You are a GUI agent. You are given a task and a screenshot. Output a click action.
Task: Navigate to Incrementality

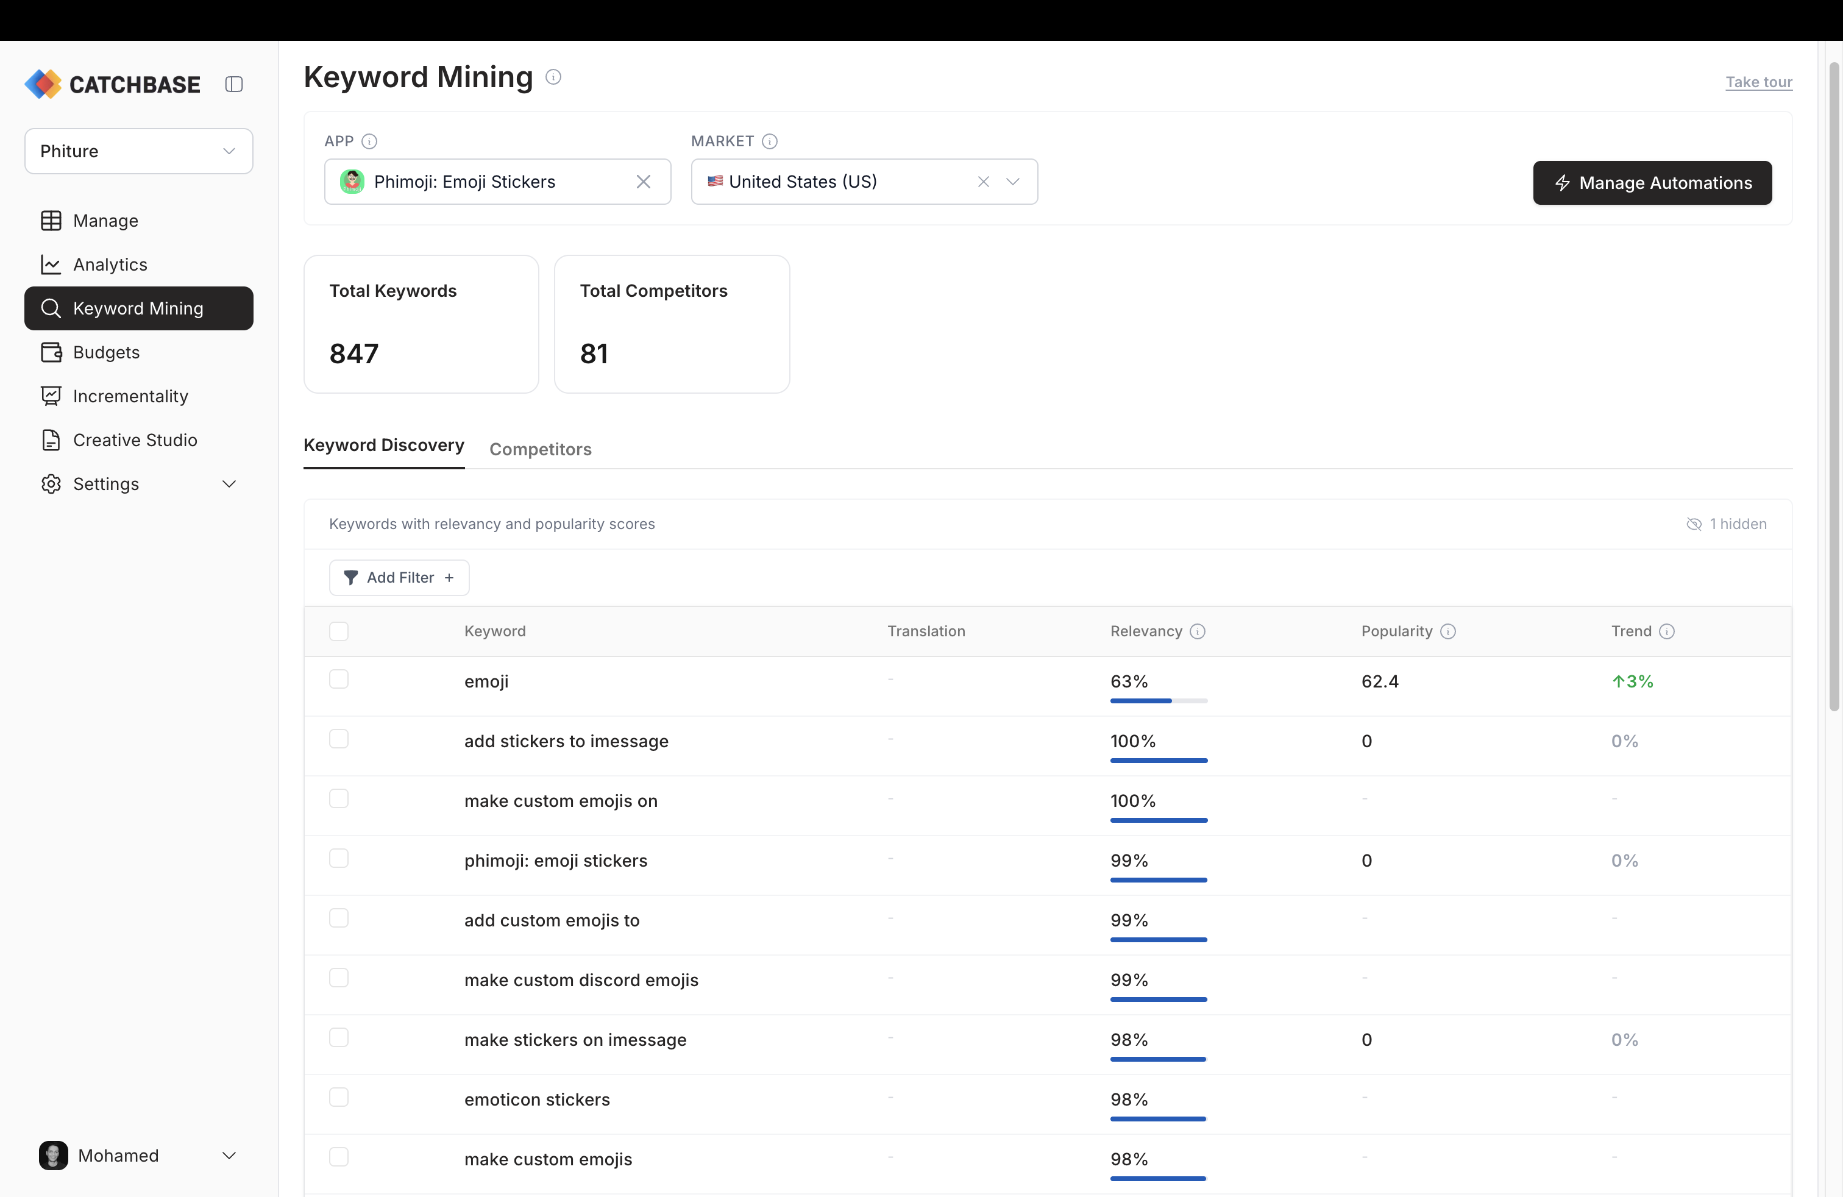130,396
